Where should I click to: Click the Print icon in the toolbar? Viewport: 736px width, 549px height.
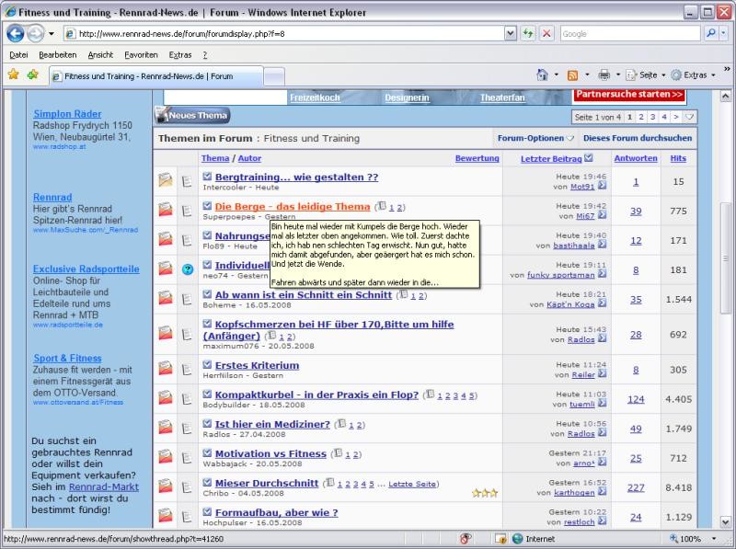604,75
